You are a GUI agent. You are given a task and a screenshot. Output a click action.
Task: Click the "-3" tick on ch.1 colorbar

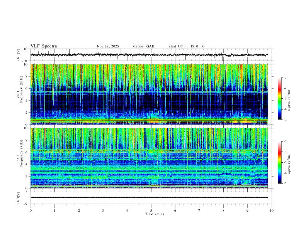pos(285,78)
